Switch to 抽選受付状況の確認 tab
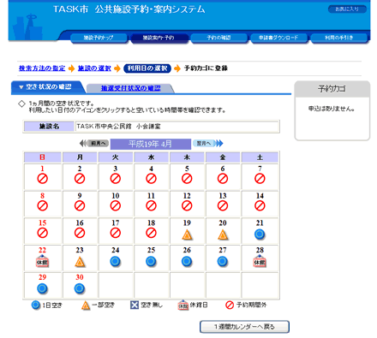Image resolution: width=377 pixels, height=338 pixels. click(x=130, y=88)
